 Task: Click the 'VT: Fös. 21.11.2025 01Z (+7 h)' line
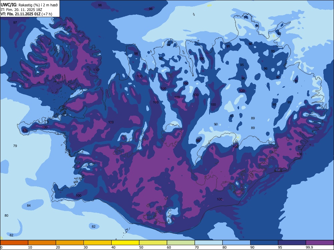26,14
